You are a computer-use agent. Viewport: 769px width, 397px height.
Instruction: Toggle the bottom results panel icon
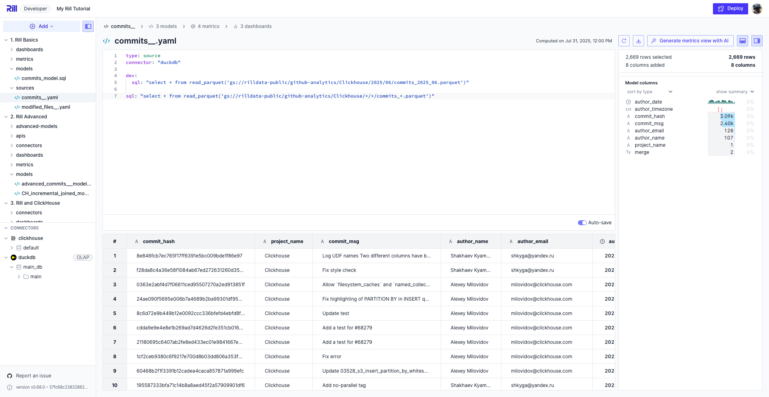[742, 40]
